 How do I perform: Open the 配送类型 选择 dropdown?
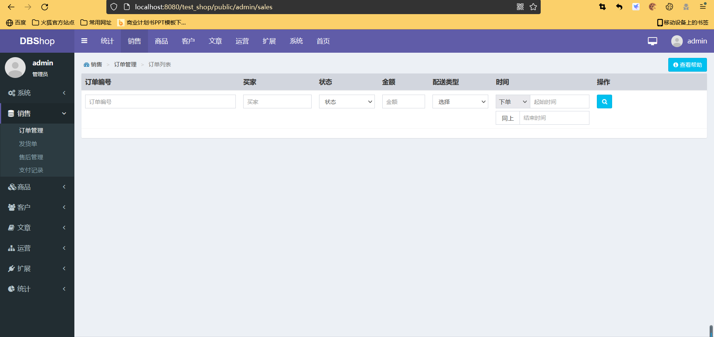click(460, 102)
